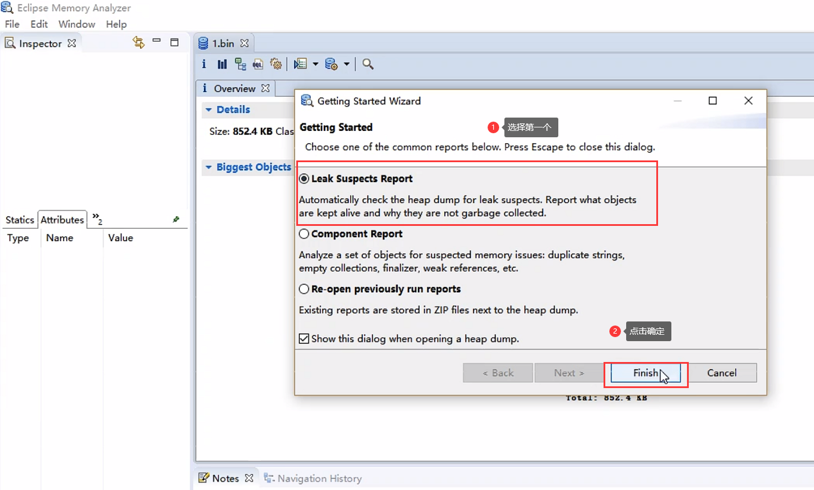This screenshot has width=814, height=490.
Task: Click the disabled Back button
Action: tap(498, 373)
